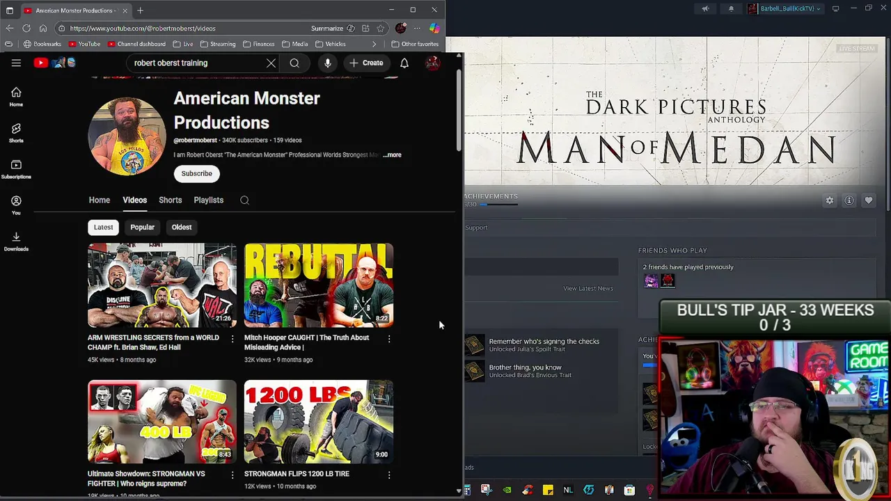Open the You section in sidebar

16,205
